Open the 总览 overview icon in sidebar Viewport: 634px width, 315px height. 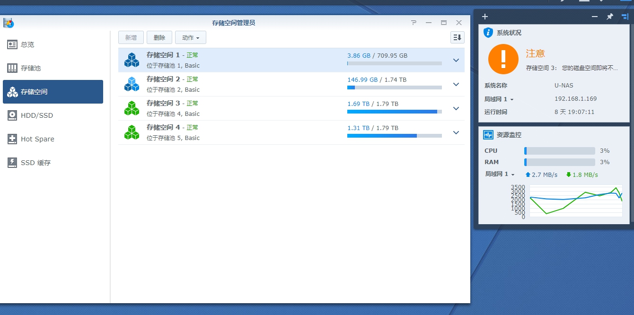12,44
